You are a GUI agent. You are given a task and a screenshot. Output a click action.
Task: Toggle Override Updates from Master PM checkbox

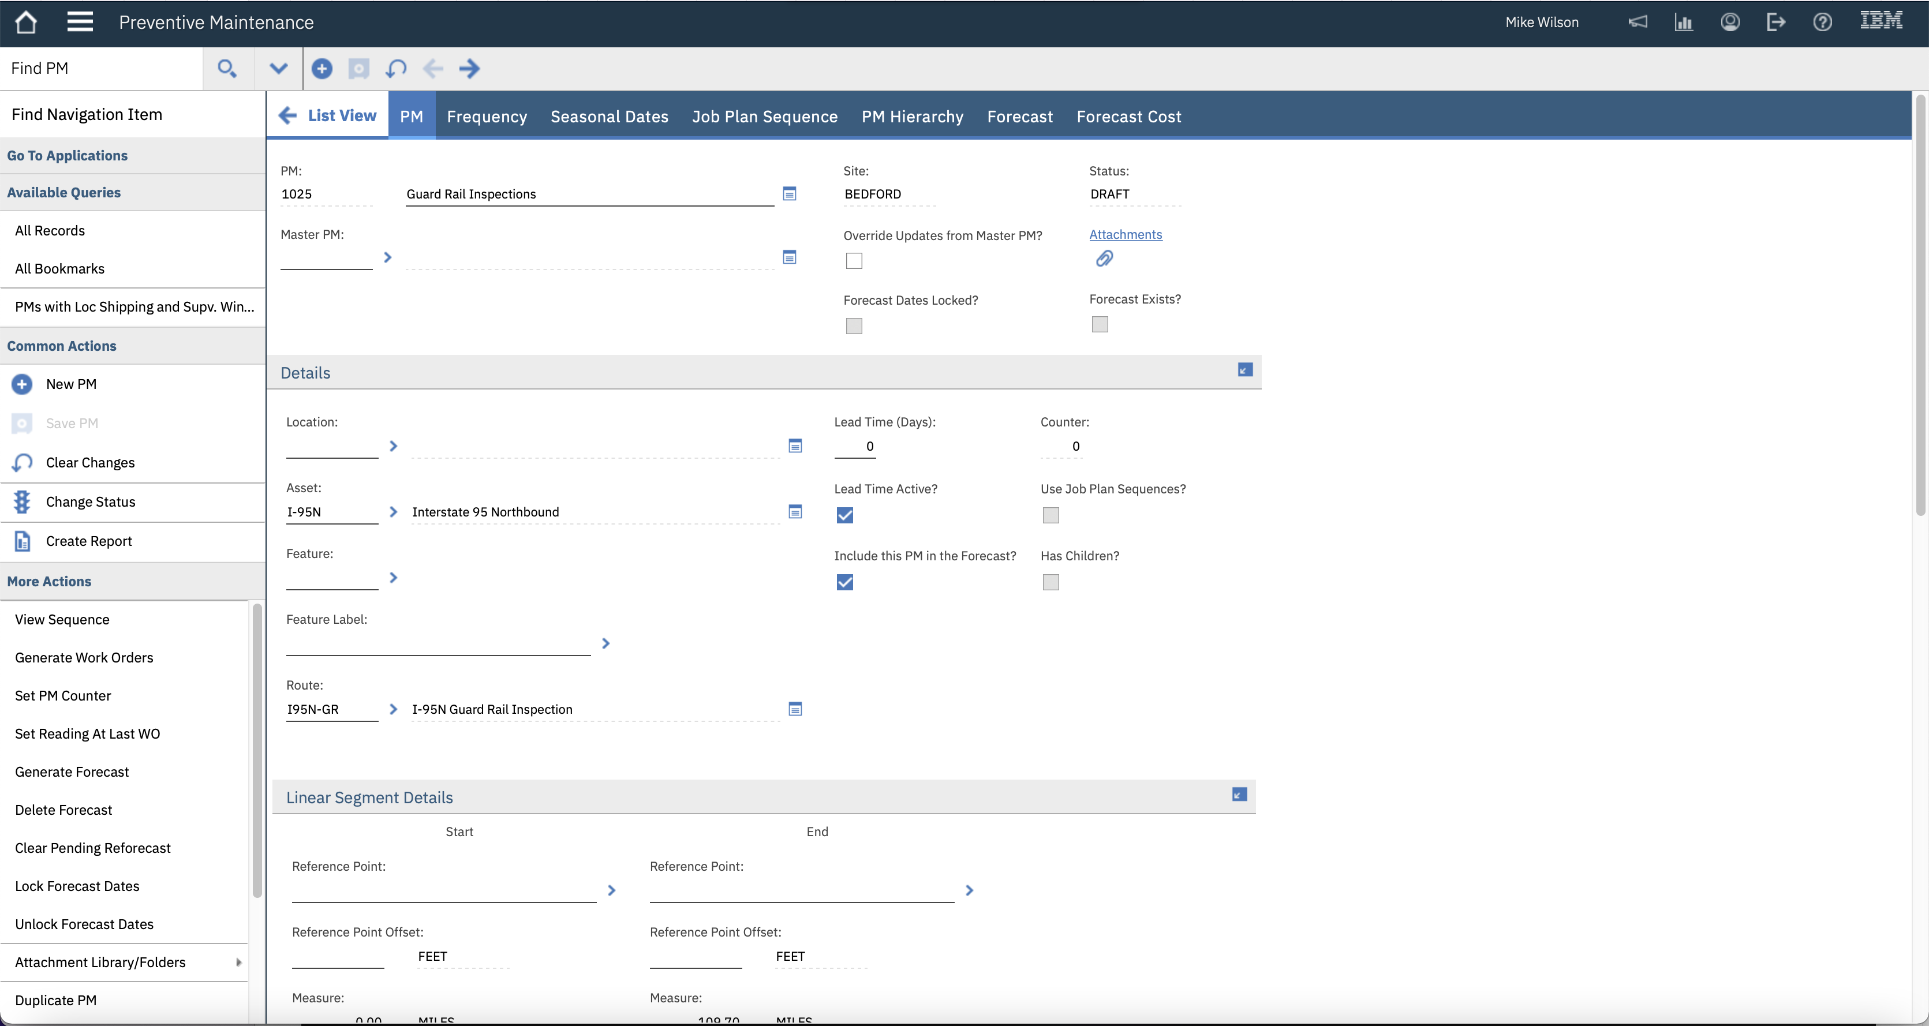point(854,261)
